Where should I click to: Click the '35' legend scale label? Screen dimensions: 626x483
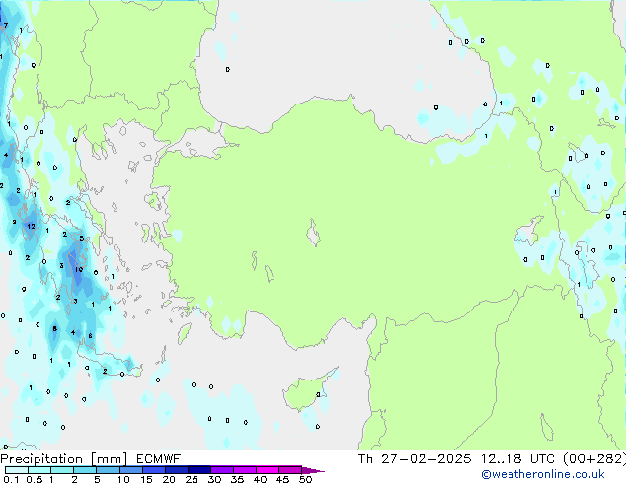pyautogui.click(x=237, y=479)
